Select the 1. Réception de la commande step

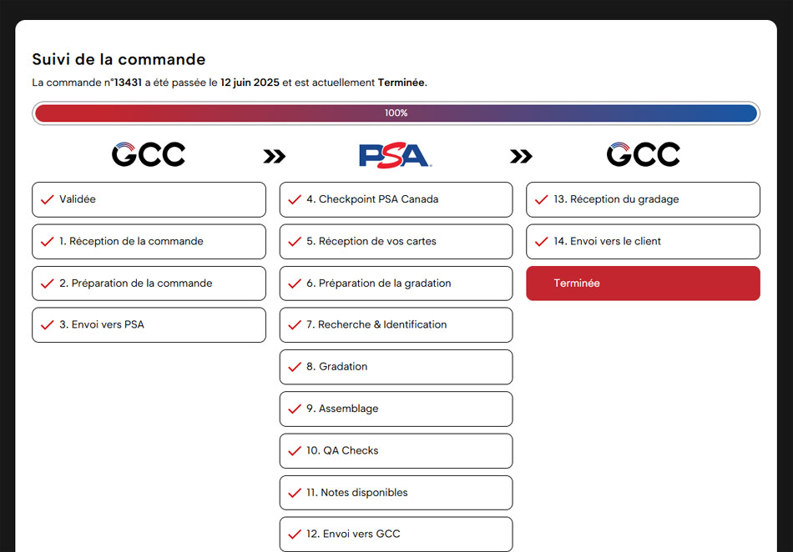coord(149,241)
